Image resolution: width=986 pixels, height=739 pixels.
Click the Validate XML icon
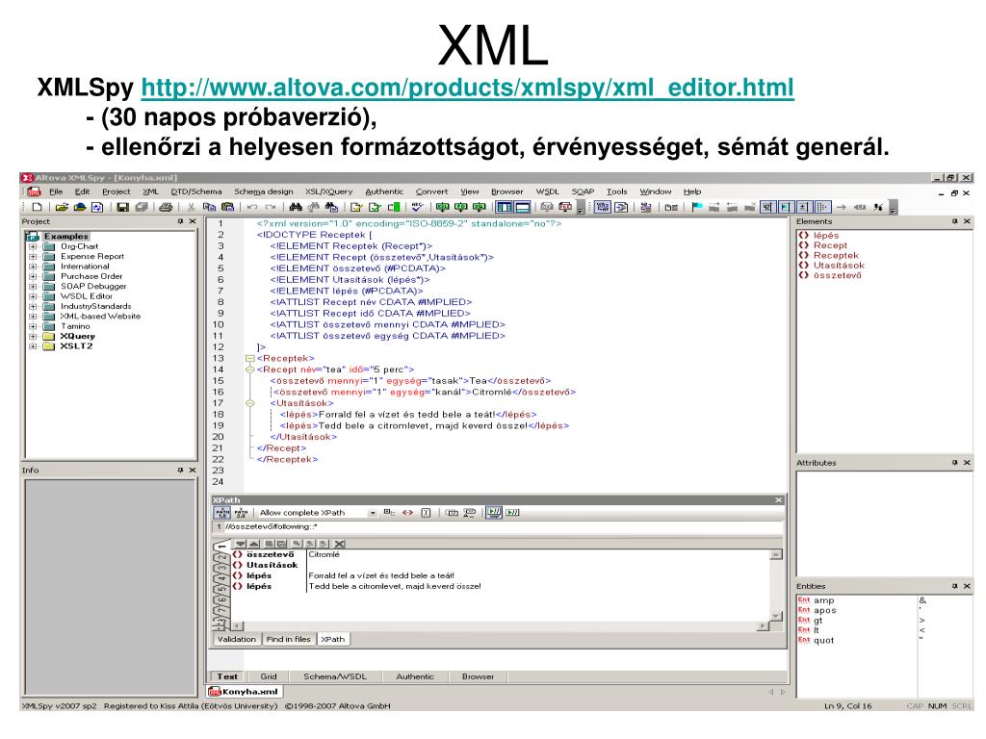tap(375, 207)
